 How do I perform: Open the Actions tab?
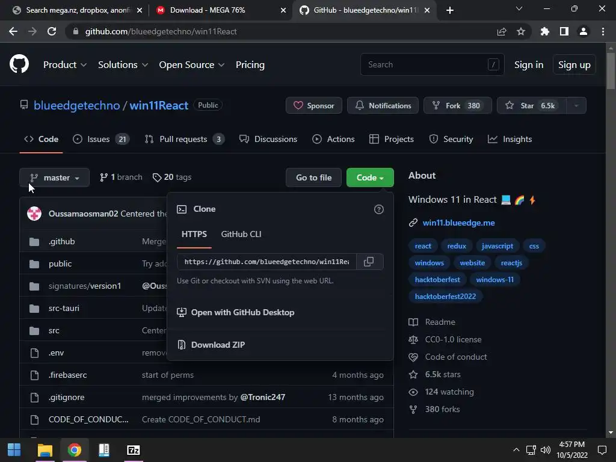tap(333, 139)
